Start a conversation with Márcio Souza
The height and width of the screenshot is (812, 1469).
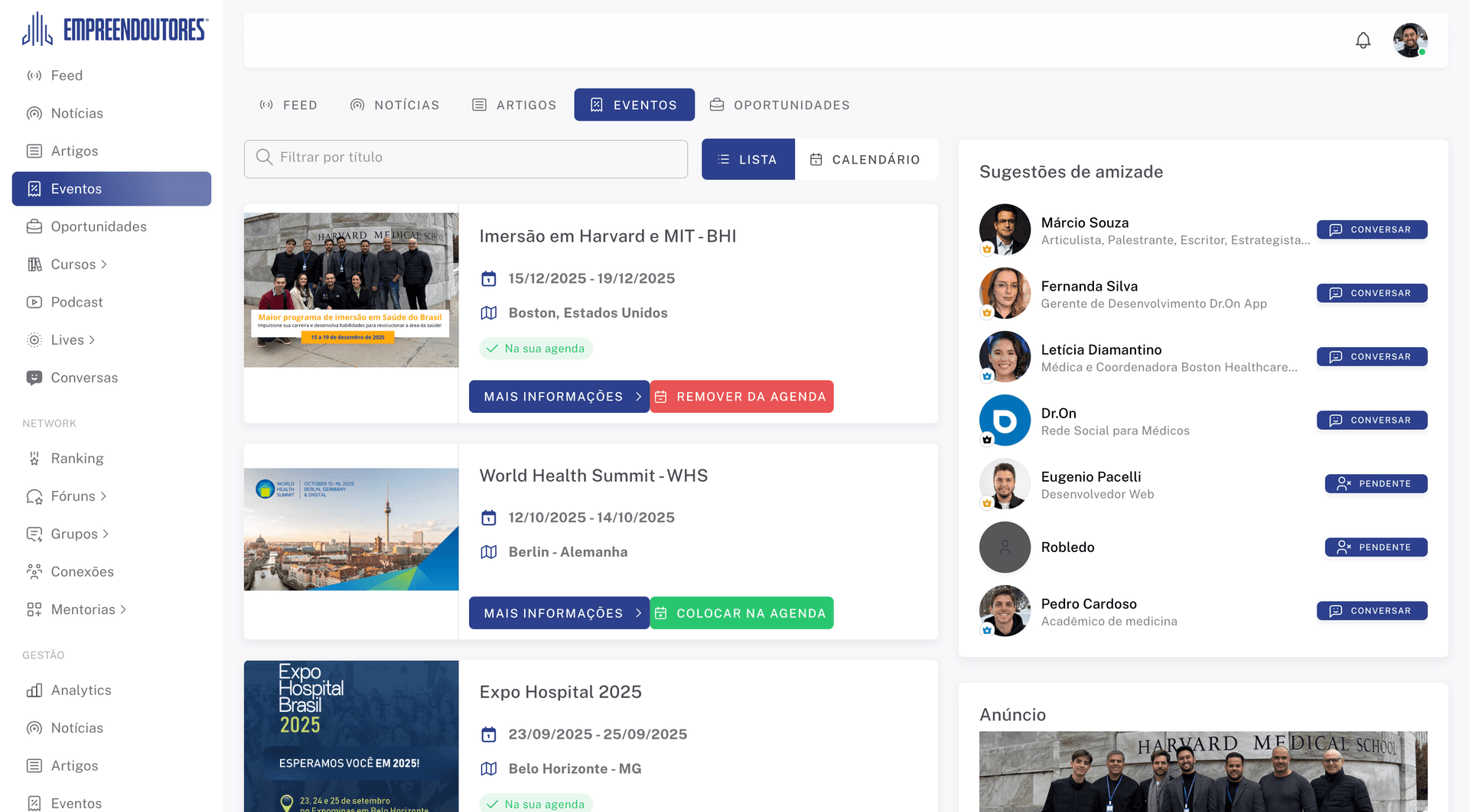tap(1371, 229)
